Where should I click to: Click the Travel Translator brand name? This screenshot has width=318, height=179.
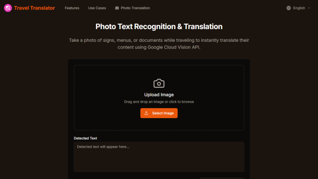[x=35, y=8]
